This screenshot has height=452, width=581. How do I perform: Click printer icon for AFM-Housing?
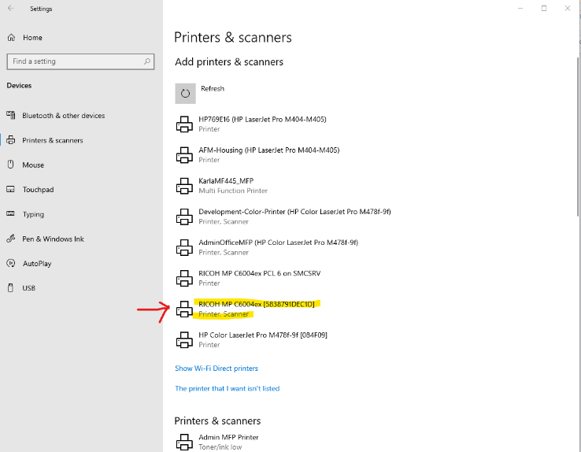click(184, 155)
